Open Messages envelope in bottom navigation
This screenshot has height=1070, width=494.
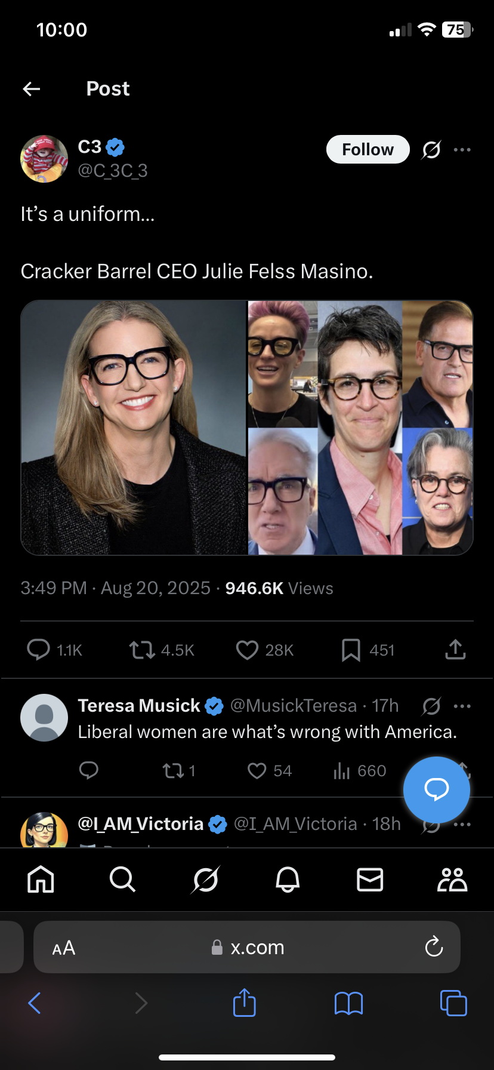370,880
